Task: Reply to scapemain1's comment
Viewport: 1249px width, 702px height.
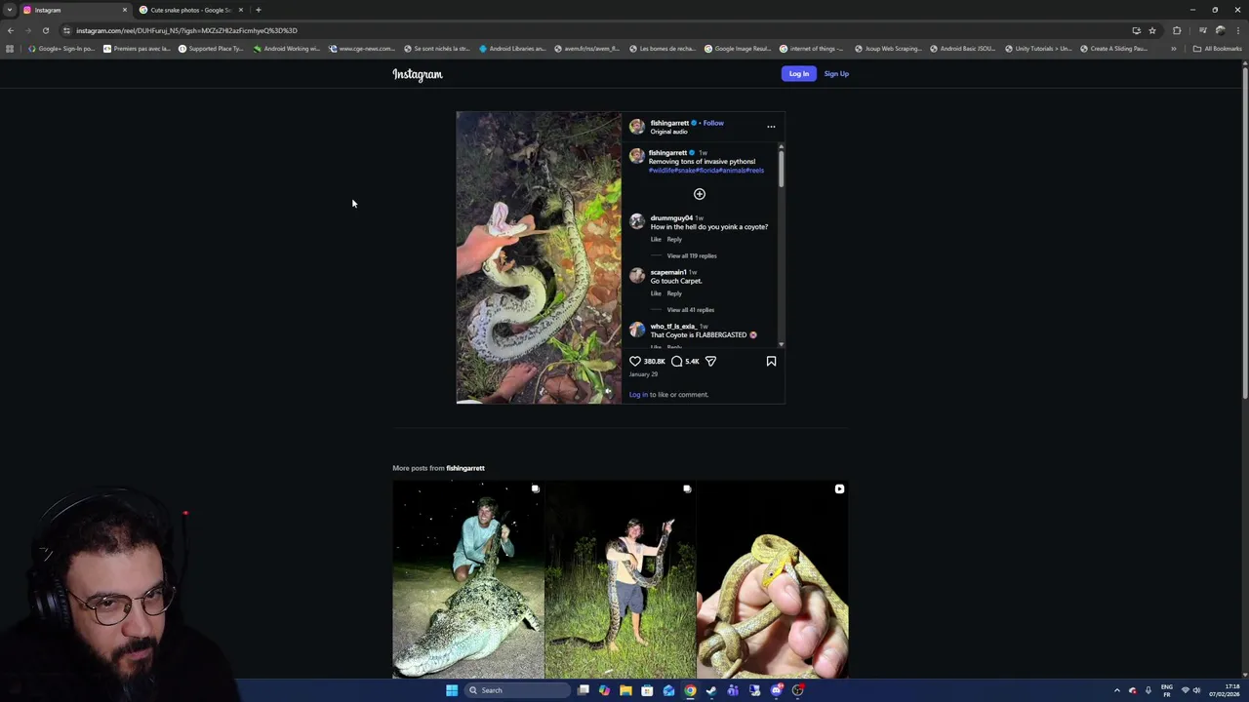Action: (x=674, y=293)
